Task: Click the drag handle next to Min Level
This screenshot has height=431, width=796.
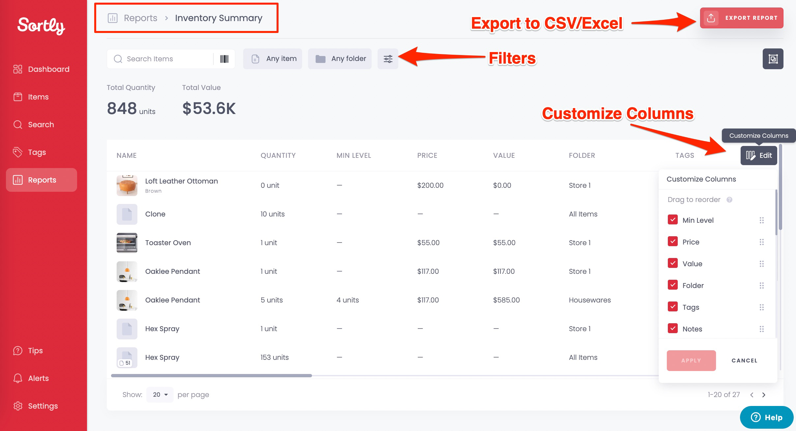Action: [x=761, y=220]
